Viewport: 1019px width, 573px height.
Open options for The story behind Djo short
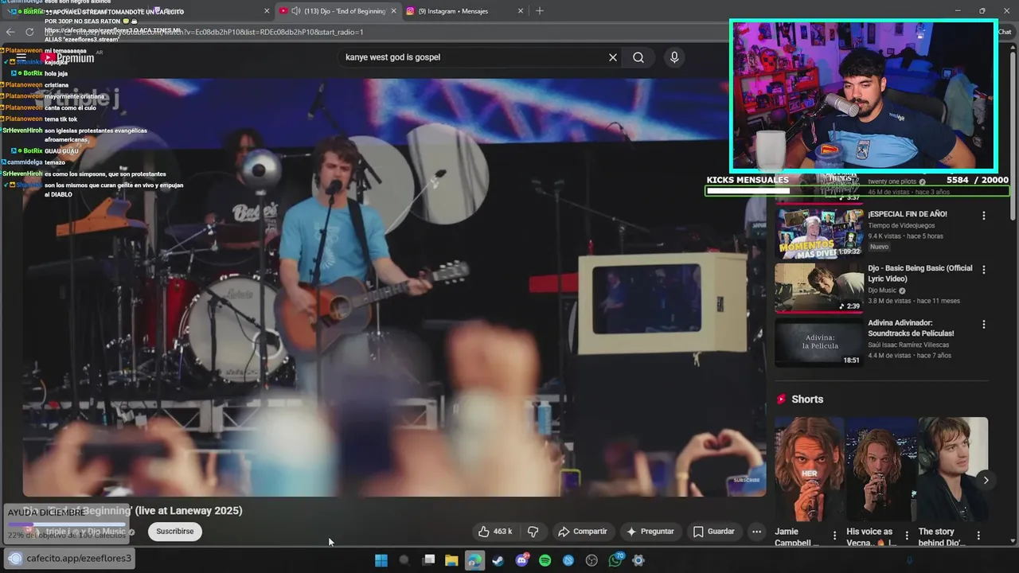(978, 536)
